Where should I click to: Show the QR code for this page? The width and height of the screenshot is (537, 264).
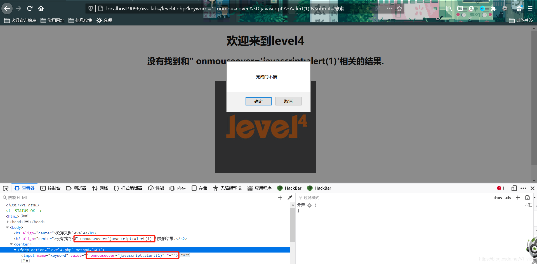pyautogui.click(x=376, y=8)
